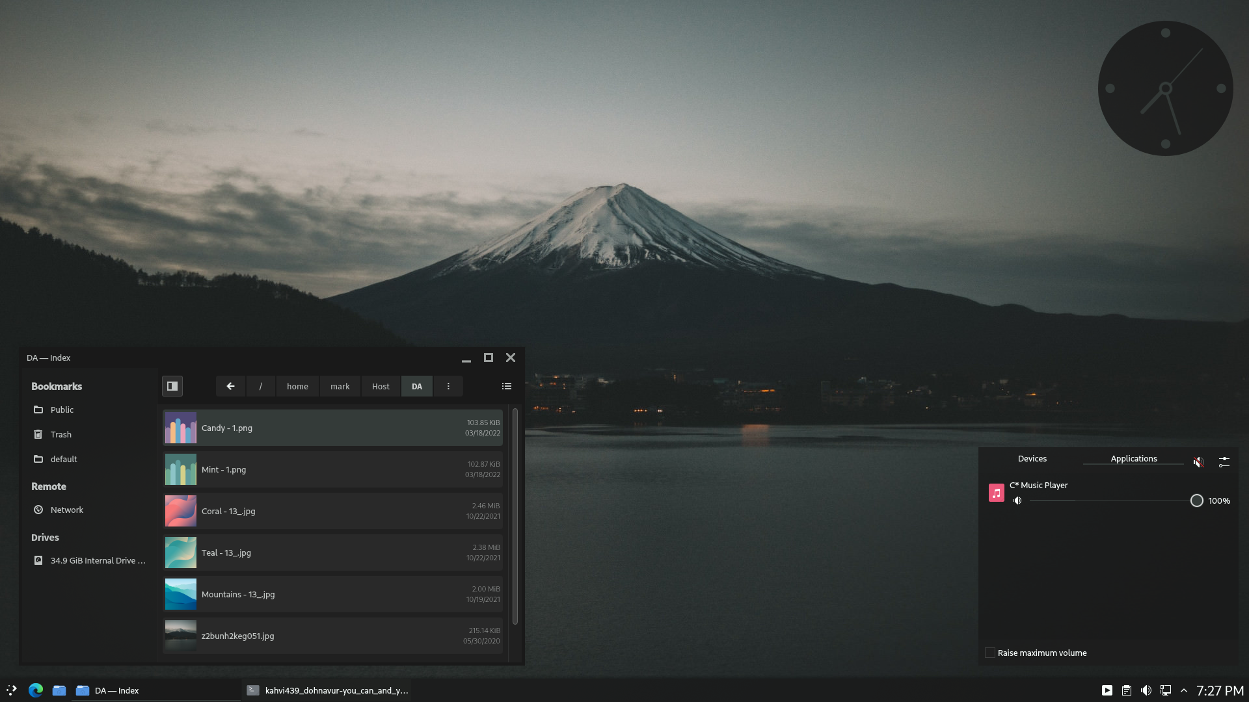Image resolution: width=1249 pixels, height=702 pixels.
Task: Click the analog clock widget
Action: [x=1165, y=88]
